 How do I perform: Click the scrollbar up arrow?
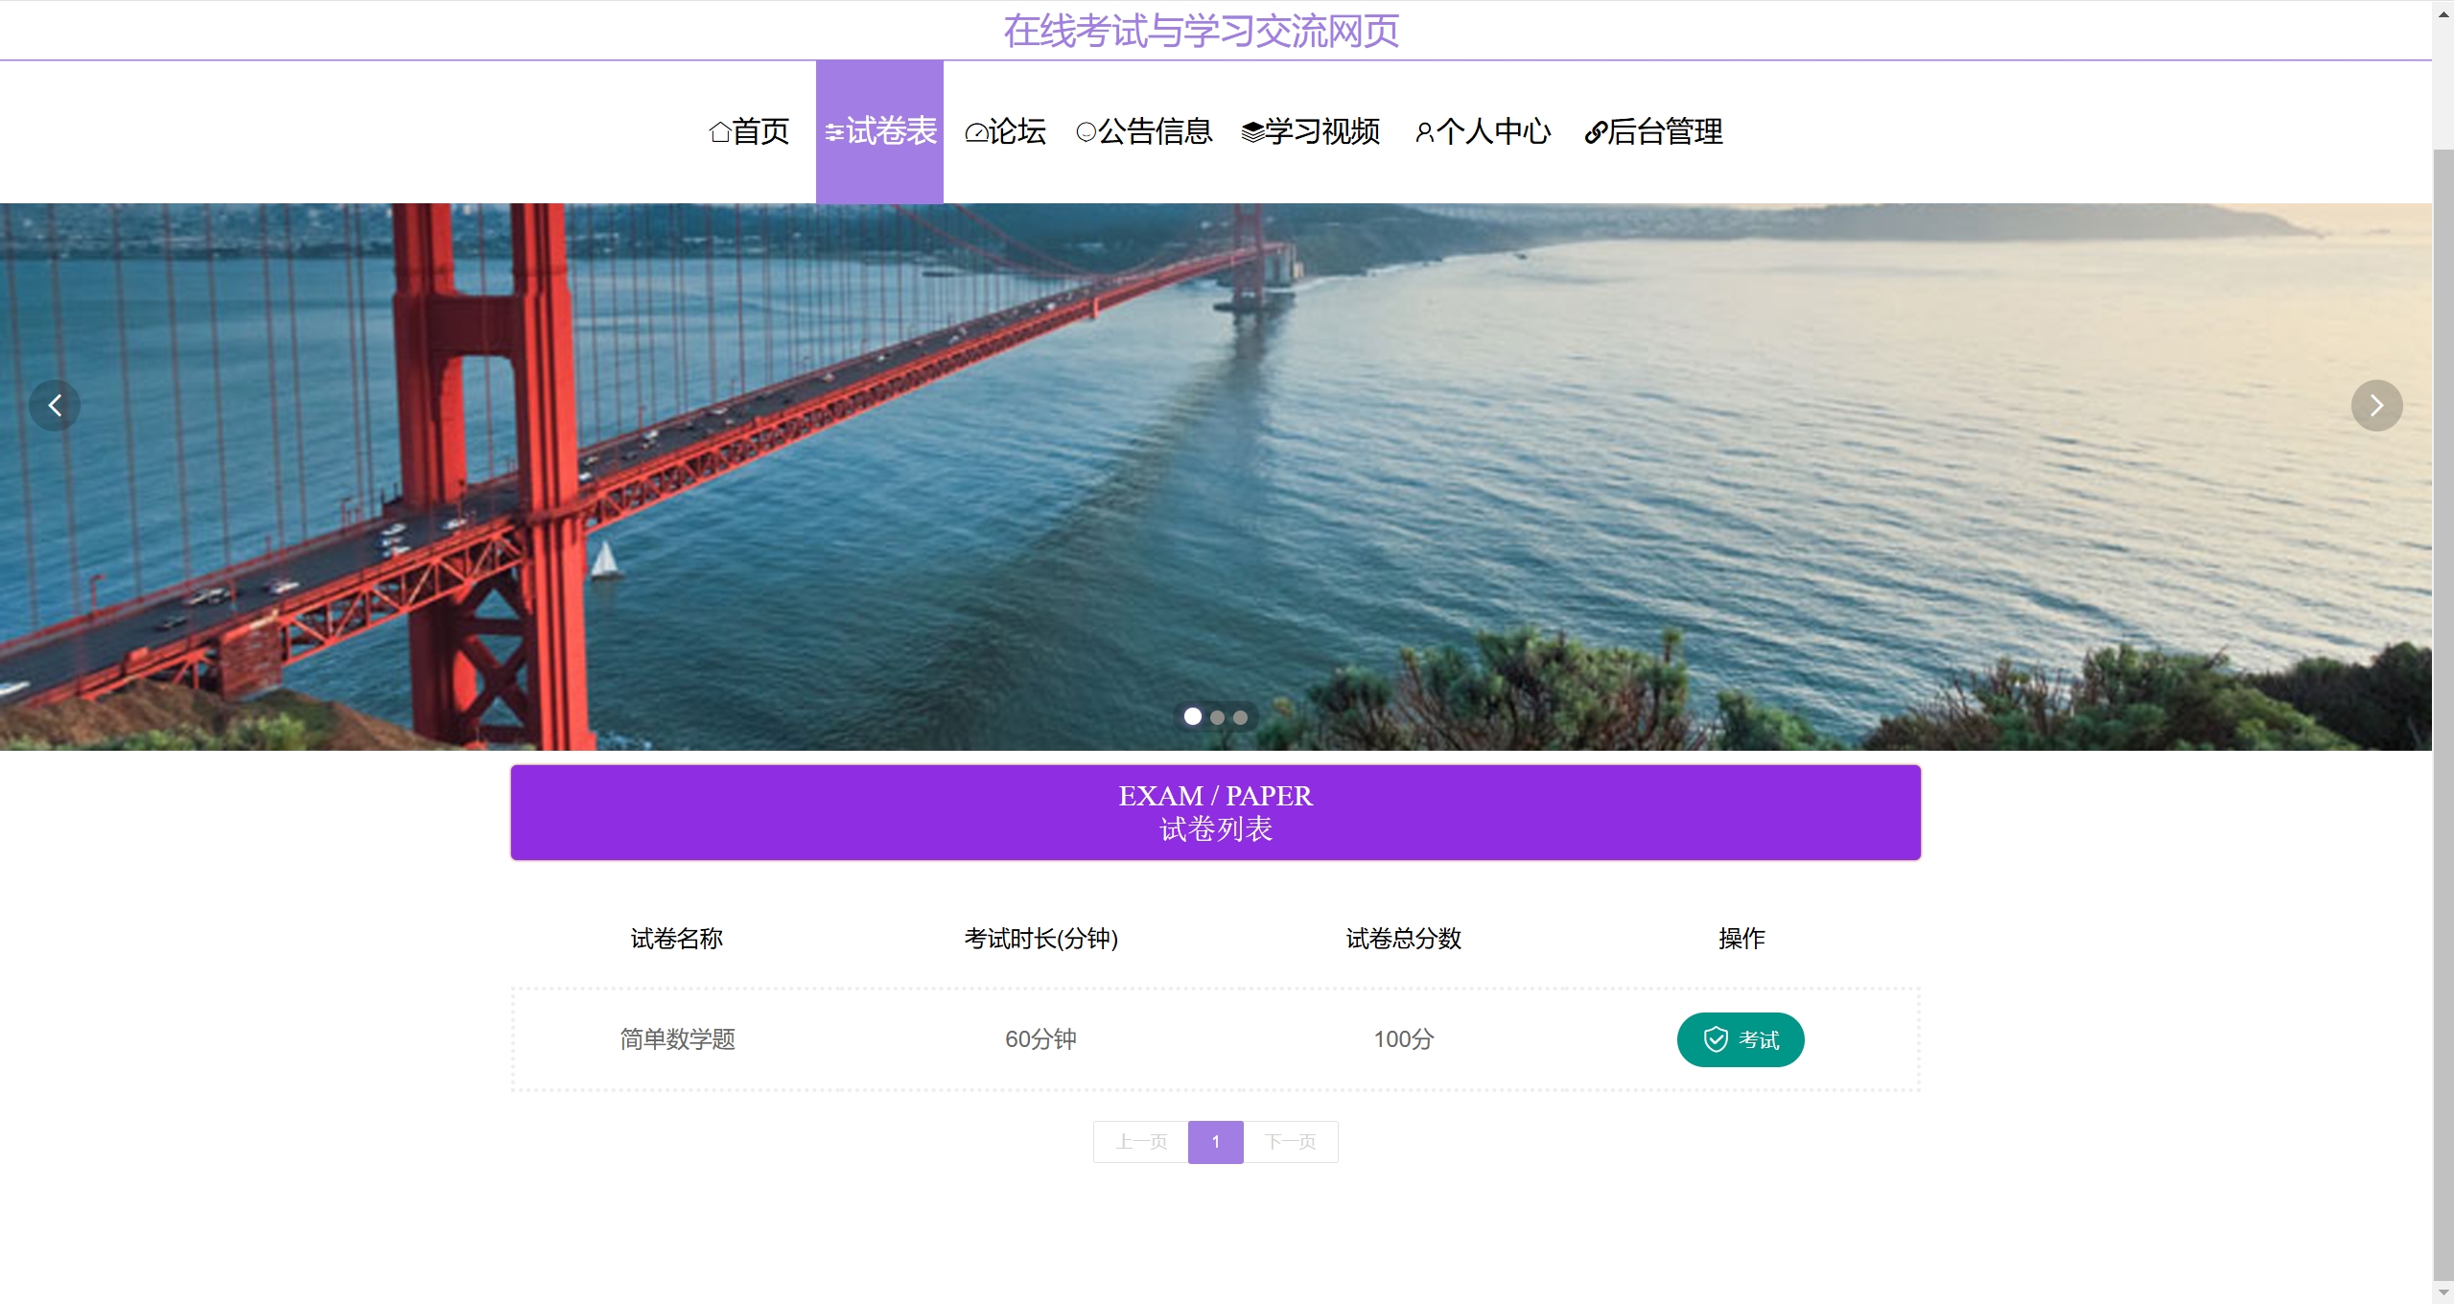(2442, 13)
